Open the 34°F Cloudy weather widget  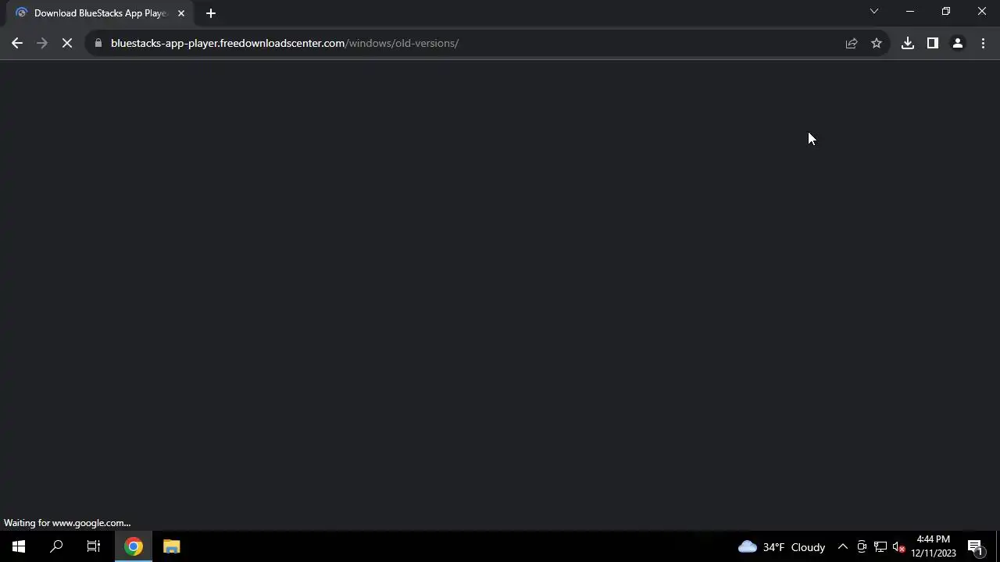pyautogui.click(x=781, y=547)
